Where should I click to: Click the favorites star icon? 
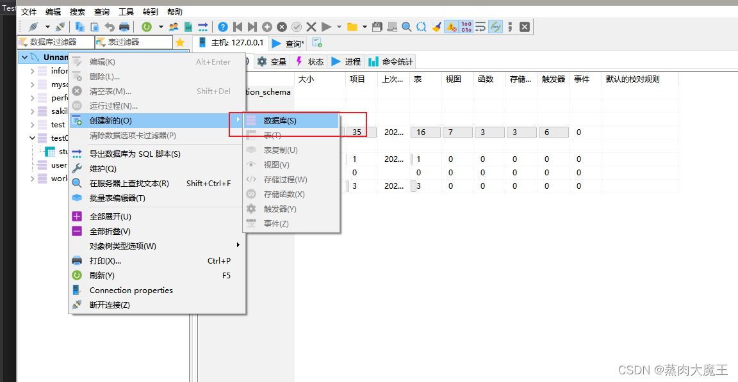[180, 42]
